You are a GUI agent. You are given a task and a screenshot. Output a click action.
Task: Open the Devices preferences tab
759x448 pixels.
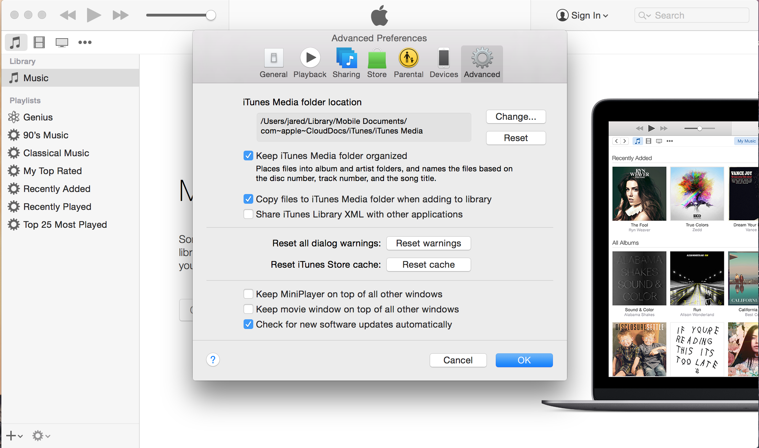pos(444,64)
